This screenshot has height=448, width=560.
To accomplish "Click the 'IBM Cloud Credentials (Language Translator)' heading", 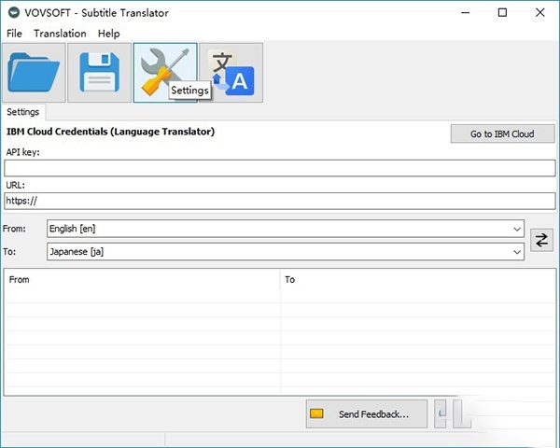I will click(111, 132).
